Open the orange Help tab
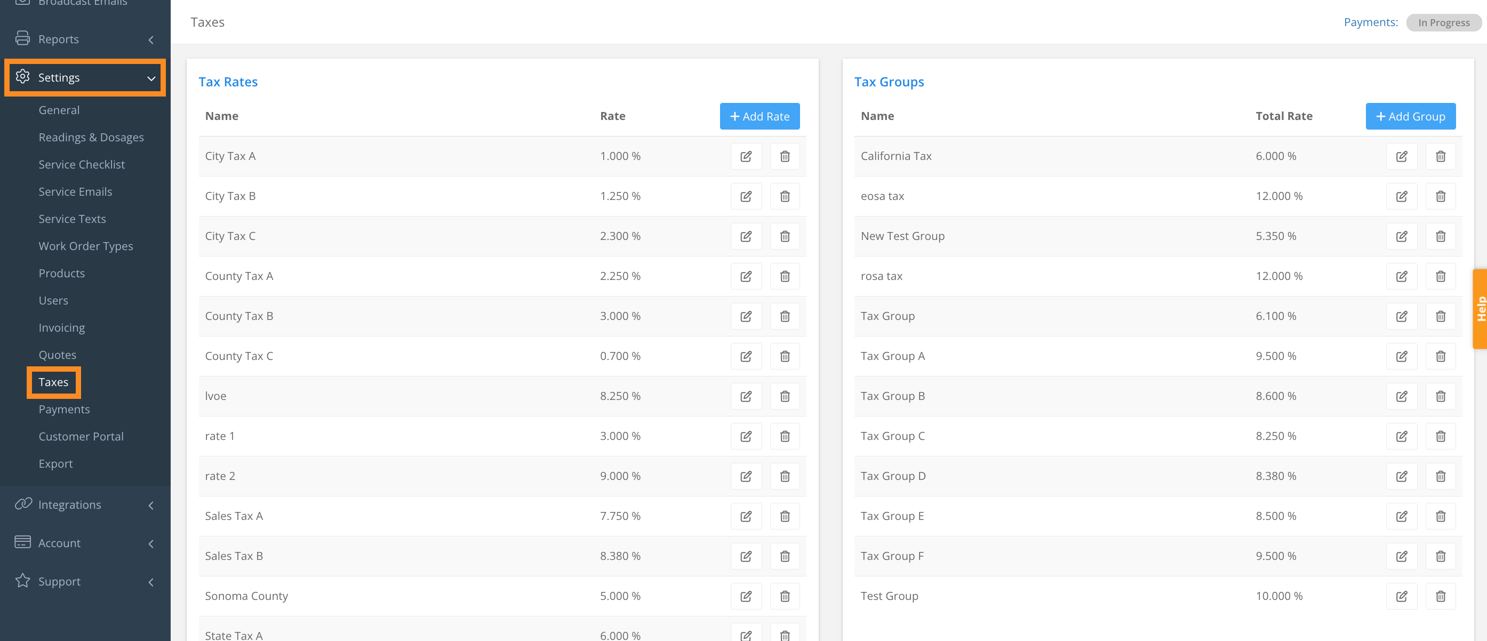1487x641 pixels. click(x=1481, y=309)
